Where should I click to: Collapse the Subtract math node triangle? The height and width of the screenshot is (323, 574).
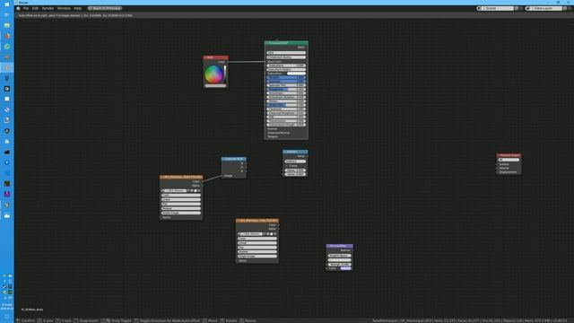(x=285, y=152)
